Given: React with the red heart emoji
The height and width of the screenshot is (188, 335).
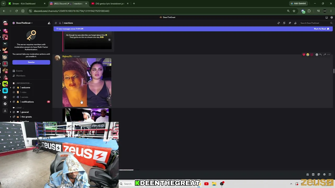Looking at the screenshot, I should pos(304,55).
